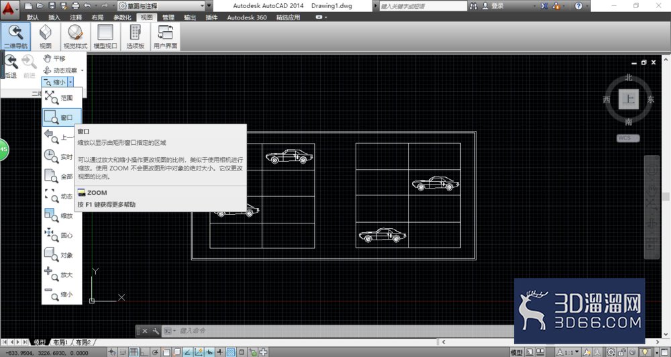Open the 注释 ribbon tab
This screenshot has height=357, width=671.
pos(76,17)
